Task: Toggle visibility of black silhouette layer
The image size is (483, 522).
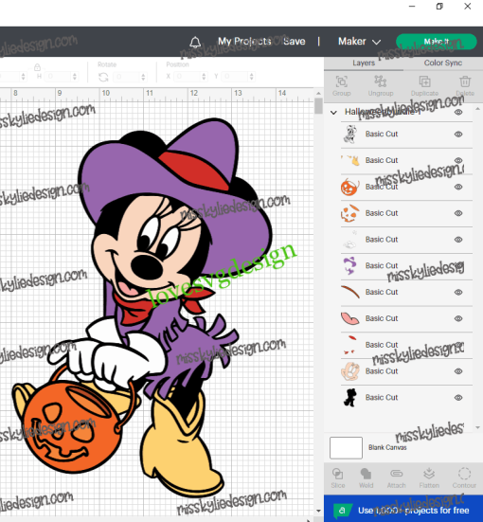Action: point(458,398)
